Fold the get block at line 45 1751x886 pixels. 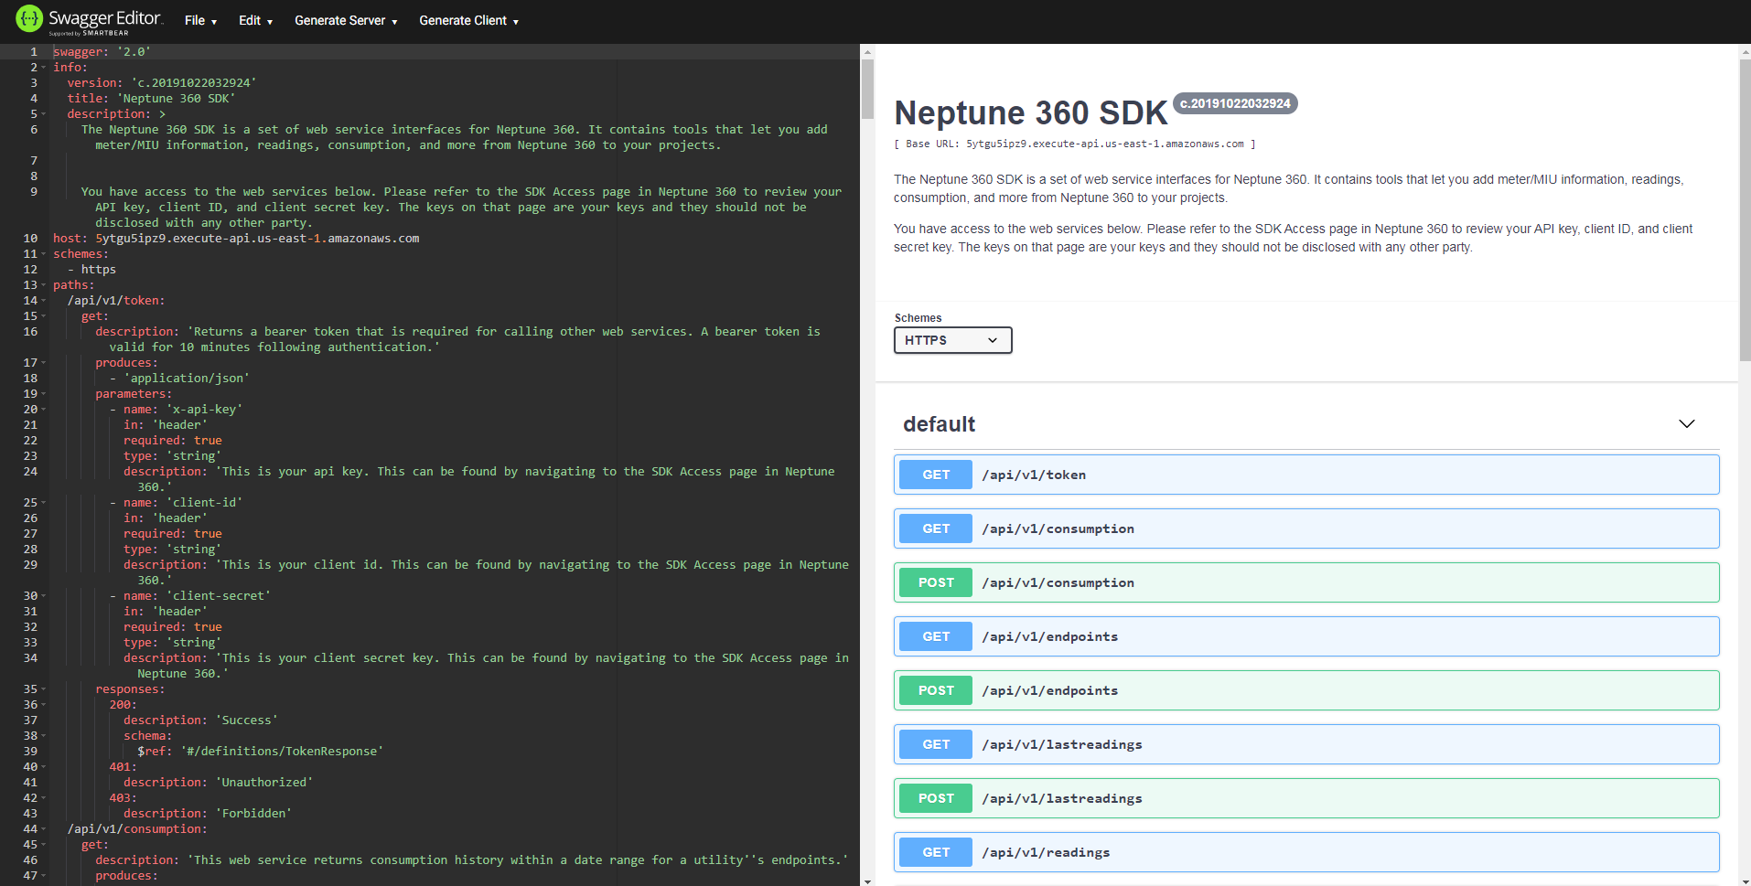click(43, 845)
